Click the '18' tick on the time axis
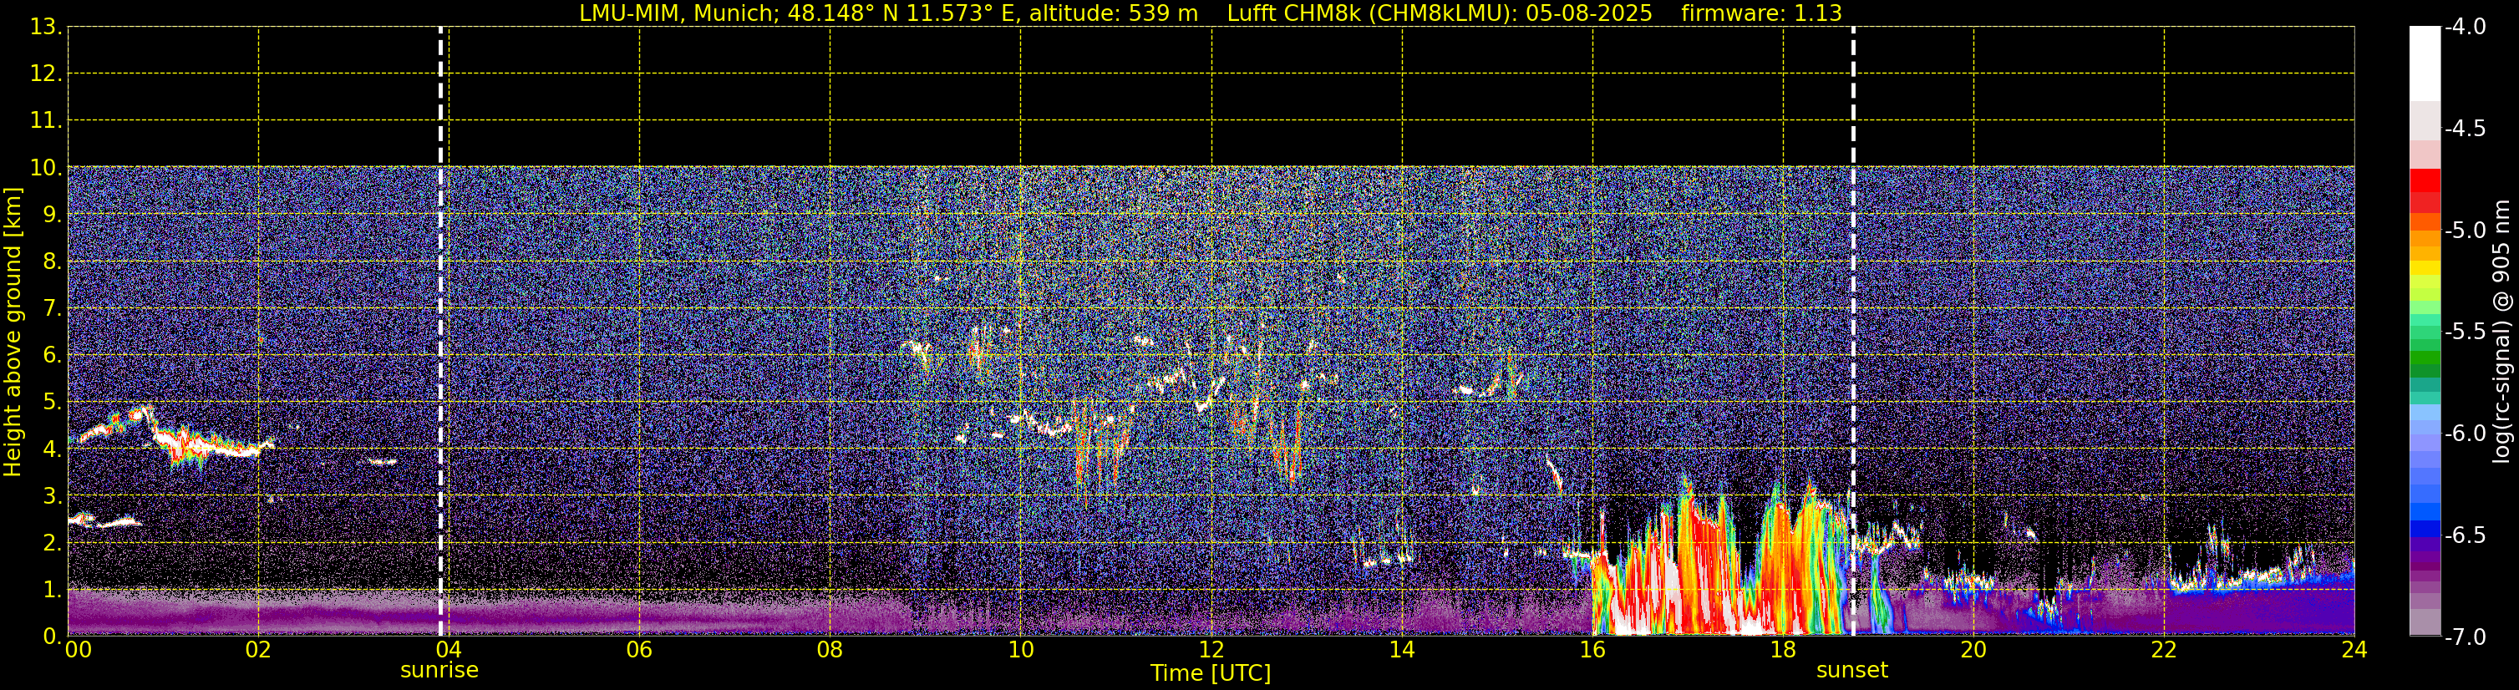This screenshot has height=690, width=2519. pos(1784,650)
